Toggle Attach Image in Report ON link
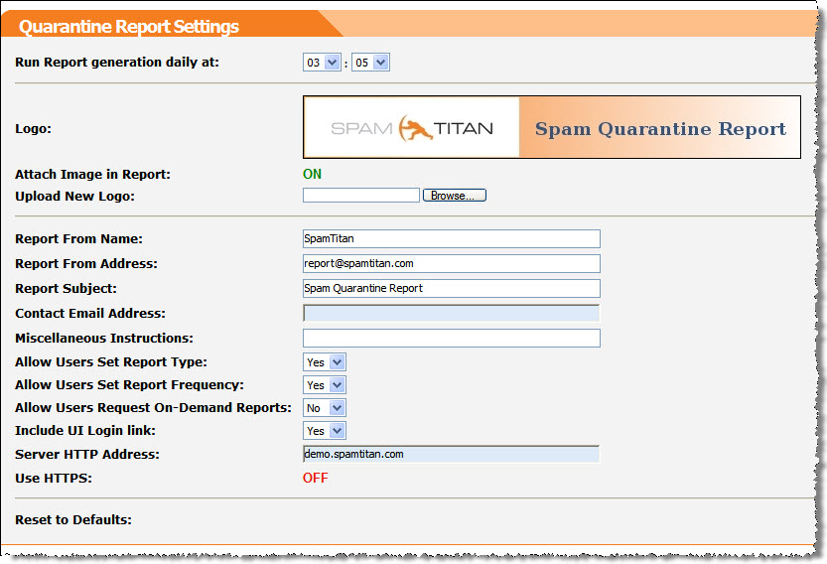827x564 pixels. pos(312,174)
